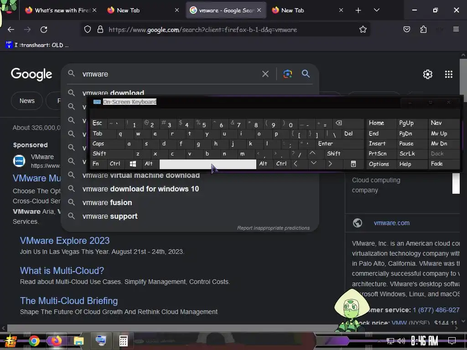Open the VMware Explore 2023 link
The width and height of the screenshot is (467, 350).
[65, 241]
